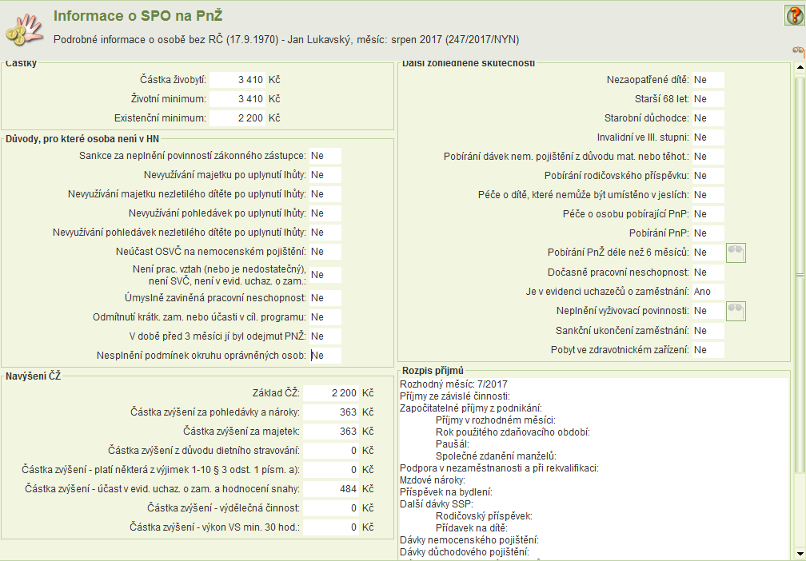This screenshot has height=561, width=806.
Task: Click the Pobírání PnŽ déle než 6 měsíců value
Action: [708, 253]
